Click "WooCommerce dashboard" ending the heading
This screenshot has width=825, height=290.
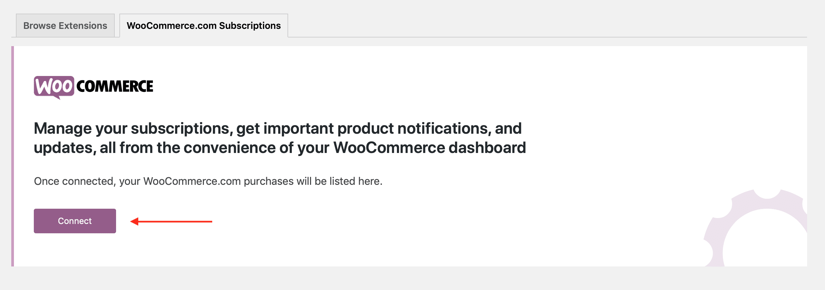pyautogui.click(x=429, y=148)
